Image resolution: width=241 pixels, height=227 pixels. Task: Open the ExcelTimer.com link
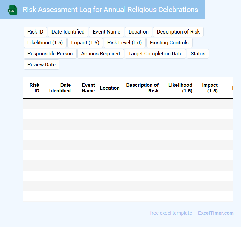tap(216, 213)
